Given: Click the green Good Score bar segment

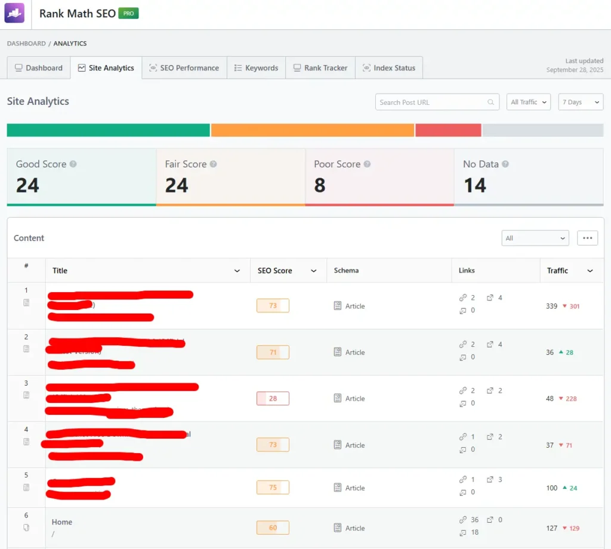Looking at the screenshot, I should [x=108, y=130].
